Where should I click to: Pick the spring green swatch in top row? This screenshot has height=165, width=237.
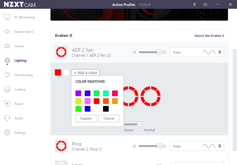pos(97,93)
